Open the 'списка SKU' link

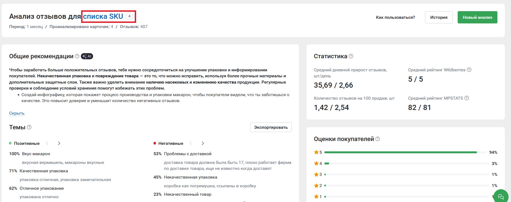click(103, 16)
